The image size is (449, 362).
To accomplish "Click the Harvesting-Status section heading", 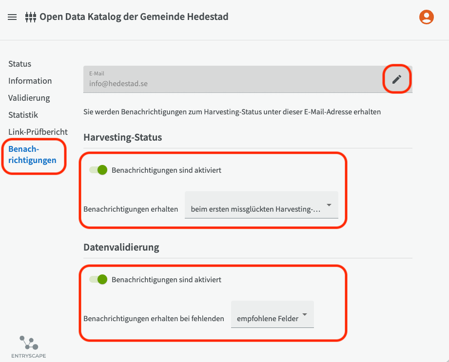I will pyautogui.click(x=122, y=137).
